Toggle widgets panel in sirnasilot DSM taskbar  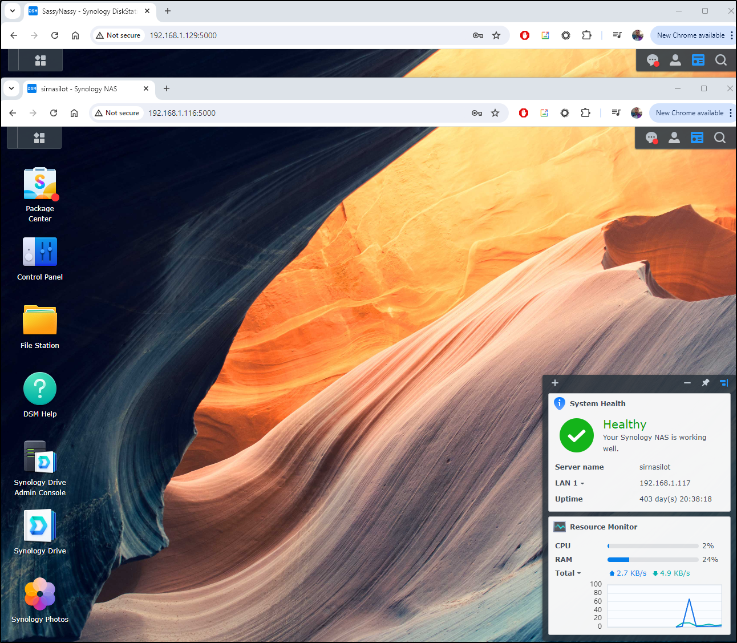[697, 138]
